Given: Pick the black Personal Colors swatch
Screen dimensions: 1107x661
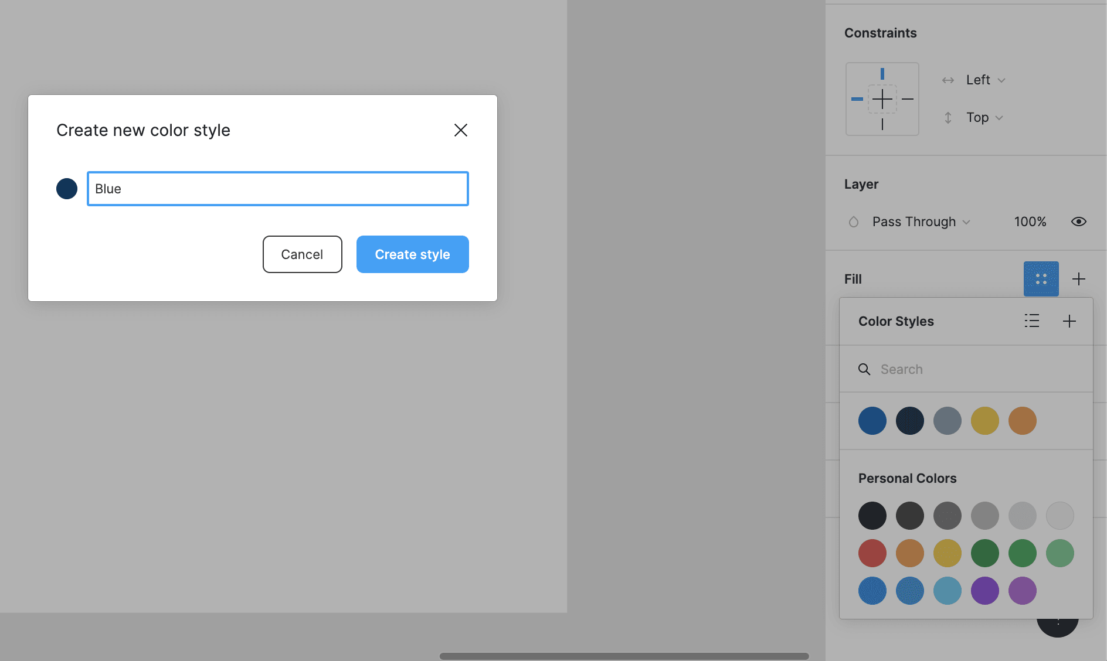Looking at the screenshot, I should 872,516.
